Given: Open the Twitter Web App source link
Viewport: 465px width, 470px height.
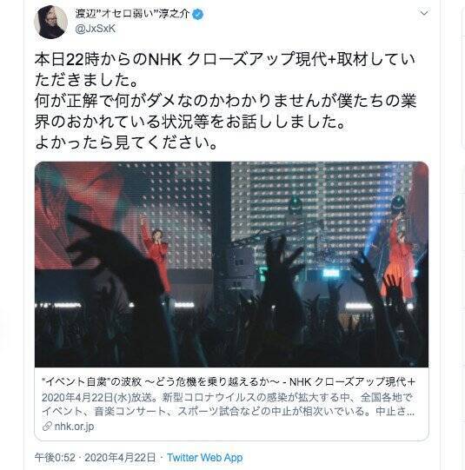Looking at the screenshot, I should [x=205, y=458].
